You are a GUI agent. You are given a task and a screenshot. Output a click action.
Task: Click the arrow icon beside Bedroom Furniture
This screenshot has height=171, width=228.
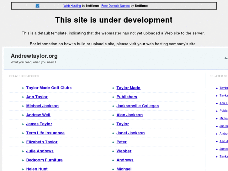pyautogui.click(x=23, y=160)
